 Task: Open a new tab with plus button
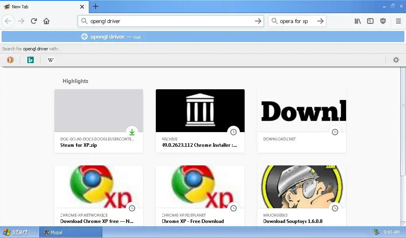pyautogui.click(x=96, y=6)
